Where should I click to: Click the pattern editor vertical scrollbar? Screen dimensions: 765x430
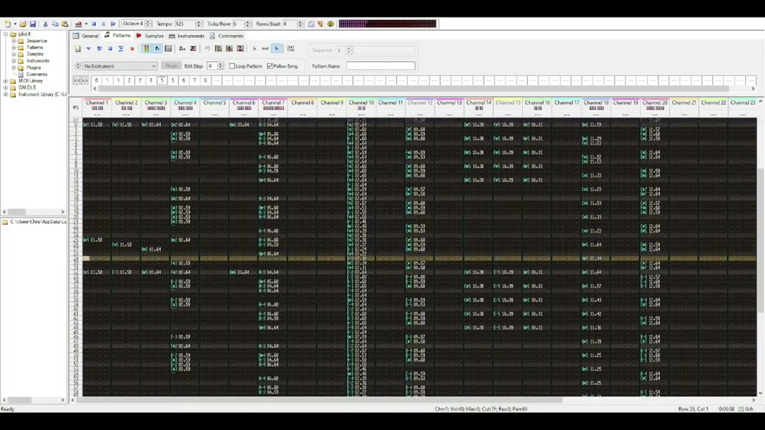[760, 248]
